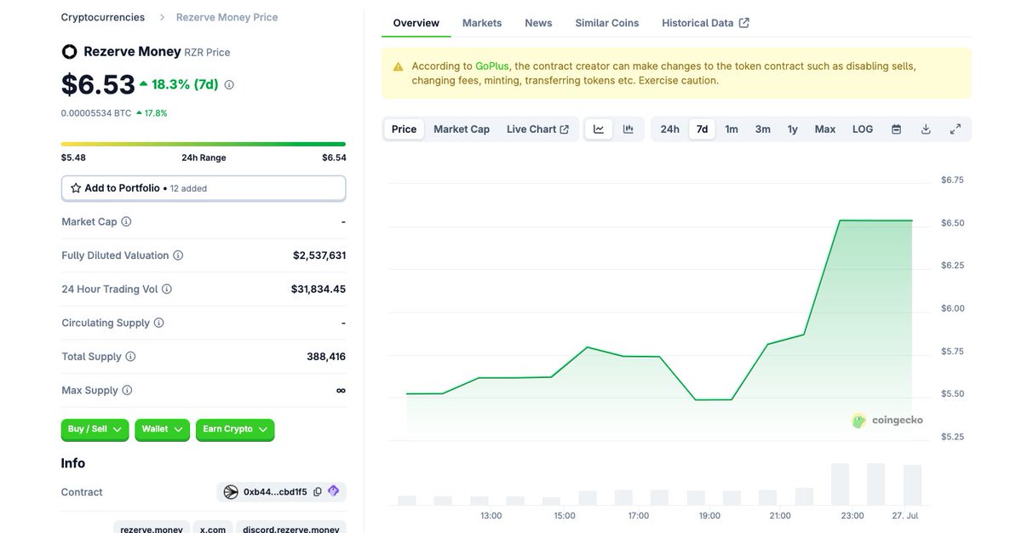The image size is (1022, 533).
Task: Click the warning triangle icon in alert
Action: [x=398, y=66]
